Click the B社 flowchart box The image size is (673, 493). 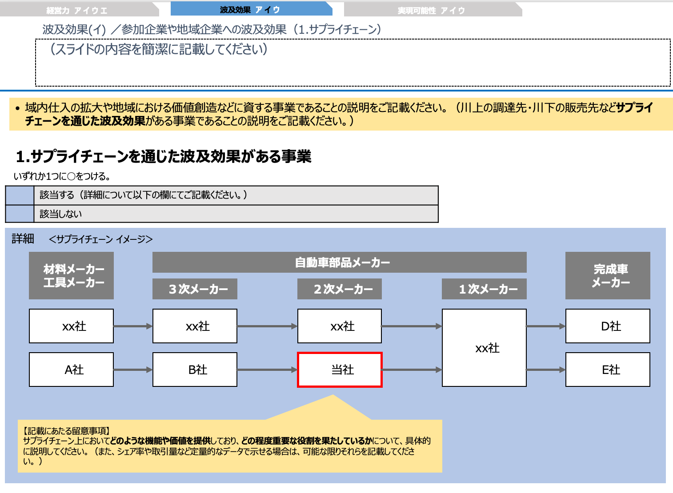point(195,370)
